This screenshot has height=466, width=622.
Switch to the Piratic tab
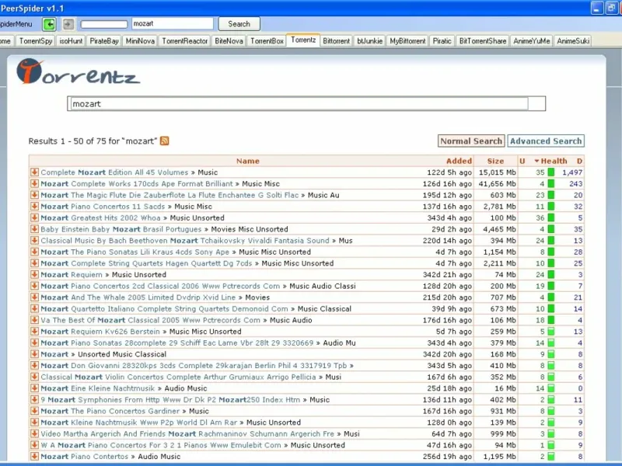point(442,41)
